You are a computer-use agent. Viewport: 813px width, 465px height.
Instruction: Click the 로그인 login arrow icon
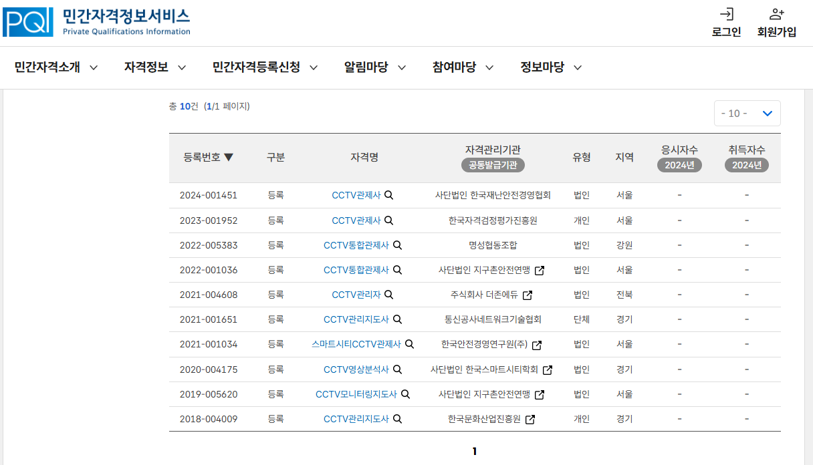726,14
